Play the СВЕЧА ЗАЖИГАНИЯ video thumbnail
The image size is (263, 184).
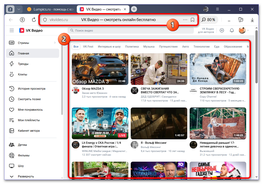click(159, 69)
